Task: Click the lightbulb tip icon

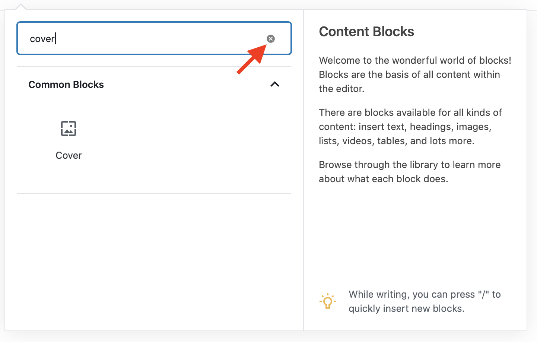Action: coord(327,301)
